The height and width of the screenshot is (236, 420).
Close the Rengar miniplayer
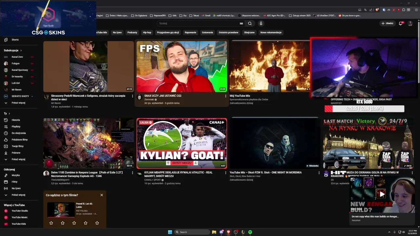point(411,180)
